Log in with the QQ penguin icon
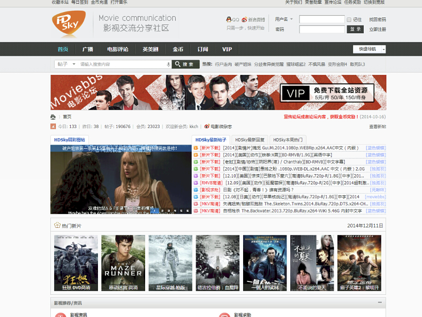The image size is (422, 317). coord(229,19)
